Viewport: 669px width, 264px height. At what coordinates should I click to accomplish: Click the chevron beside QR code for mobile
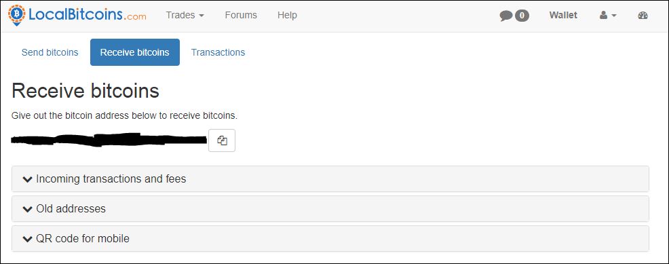pos(27,239)
